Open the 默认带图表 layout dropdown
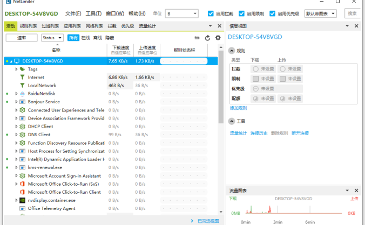The image size is (365, 225). tap(321, 13)
